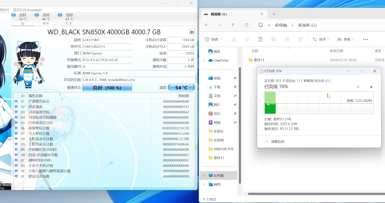Click 此电脑 in the address breadcrumb
Screen dimensions: 385x203
pos(281,25)
